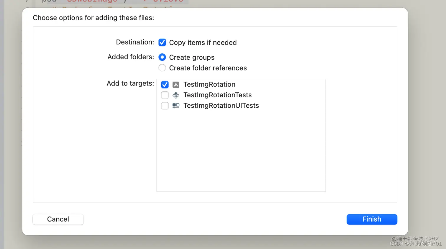Click the TestImgRotationTests unit test icon
The image size is (446, 249).
(x=176, y=95)
